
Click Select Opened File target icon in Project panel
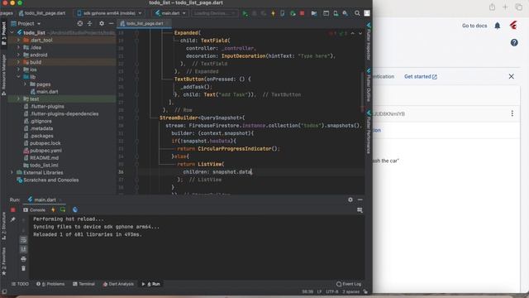coord(80,24)
